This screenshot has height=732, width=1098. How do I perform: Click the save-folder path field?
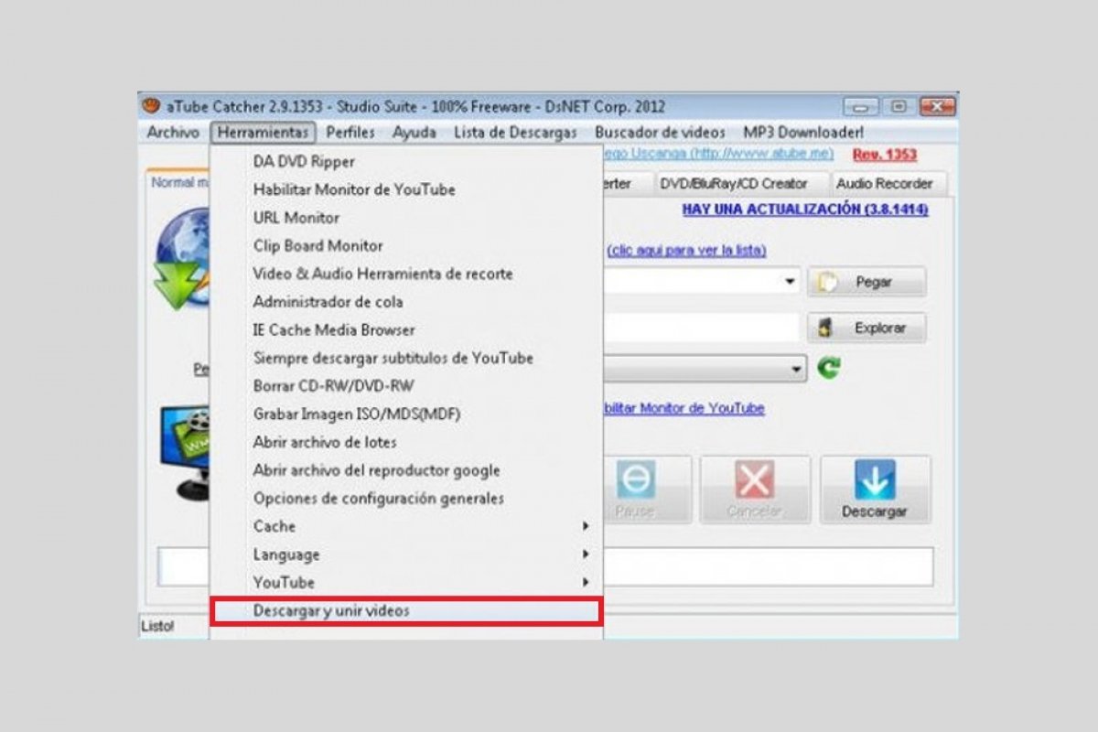pyautogui.click(x=701, y=328)
